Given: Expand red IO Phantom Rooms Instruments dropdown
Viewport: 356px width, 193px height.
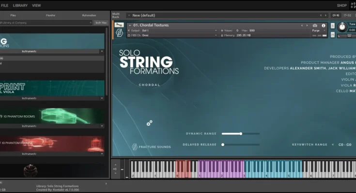Looking at the screenshot, I should tap(102, 154).
